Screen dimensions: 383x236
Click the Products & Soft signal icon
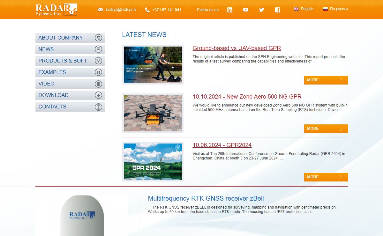tap(99, 61)
